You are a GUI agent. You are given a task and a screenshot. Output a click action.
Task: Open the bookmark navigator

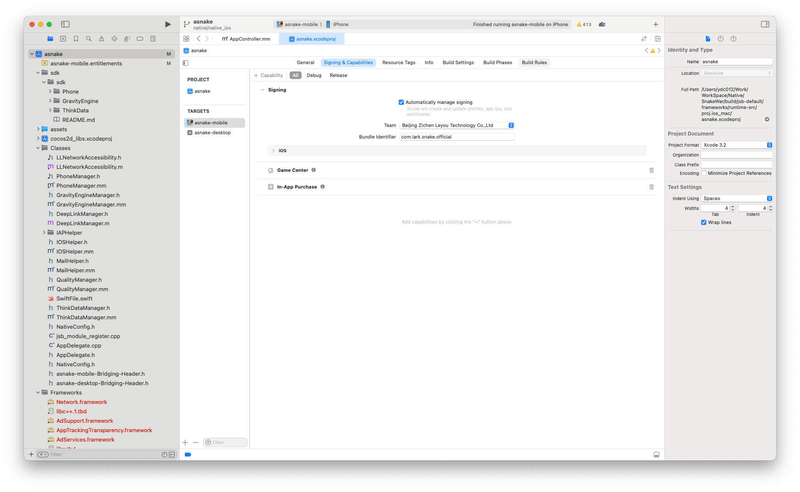[76, 39]
